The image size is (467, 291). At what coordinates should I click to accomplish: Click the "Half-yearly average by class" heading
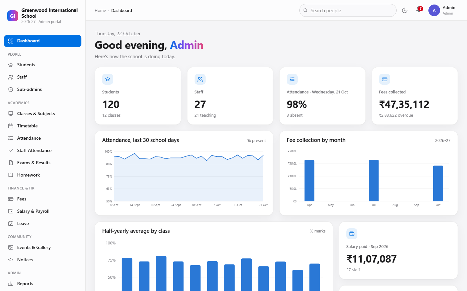coord(136,231)
